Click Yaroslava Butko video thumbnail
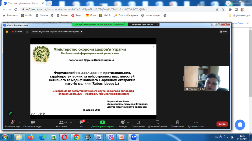Image resolution: width=252 pixels, height=141 pixels. pyautogui.click(x=207, y=78)
